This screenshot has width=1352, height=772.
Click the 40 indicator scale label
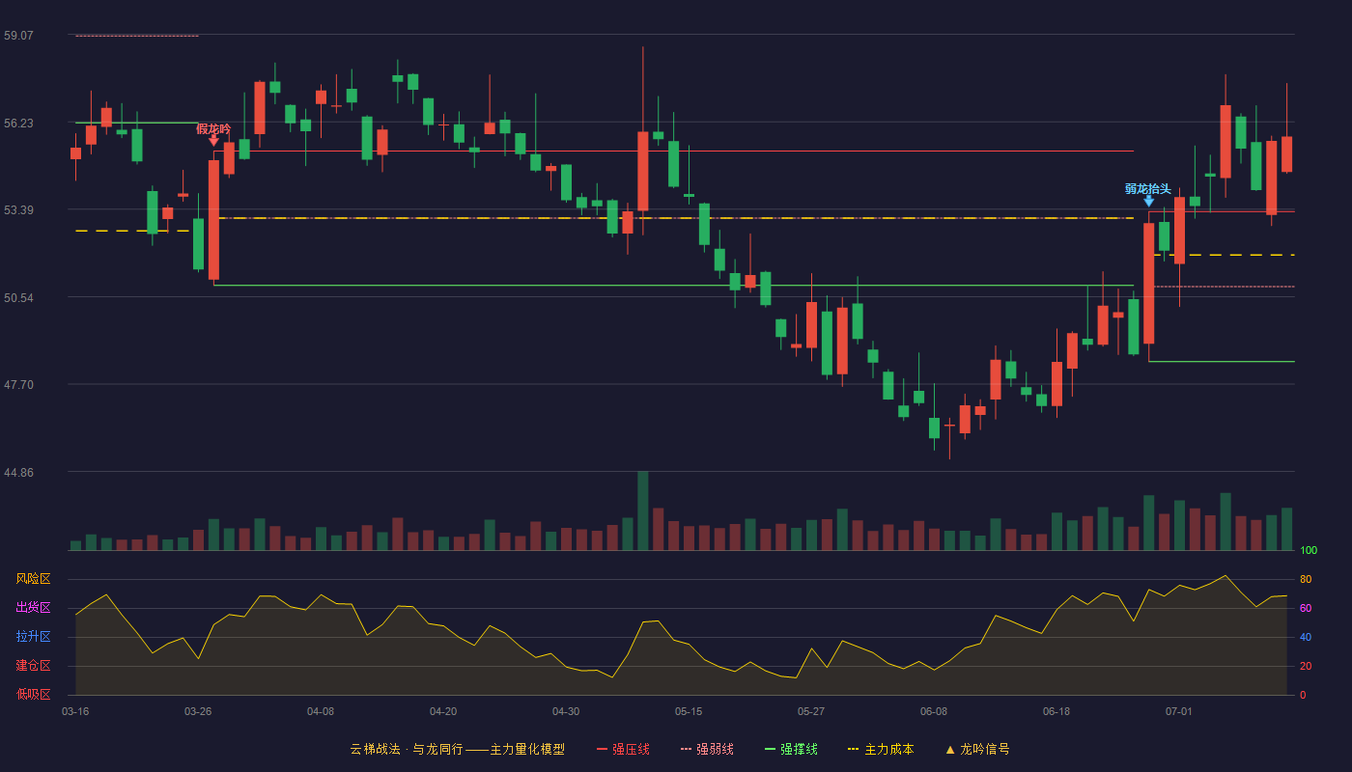pyautogui.click(x=1306, y=637)
